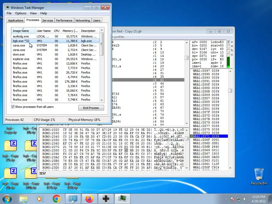
Task: Open the Control Panel taskbar item
Action: point(73,199)
